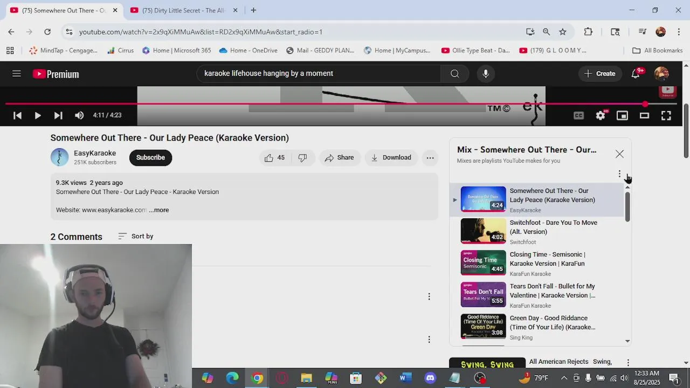Dislike this video

pyautogui.click(x=303, y=157)
